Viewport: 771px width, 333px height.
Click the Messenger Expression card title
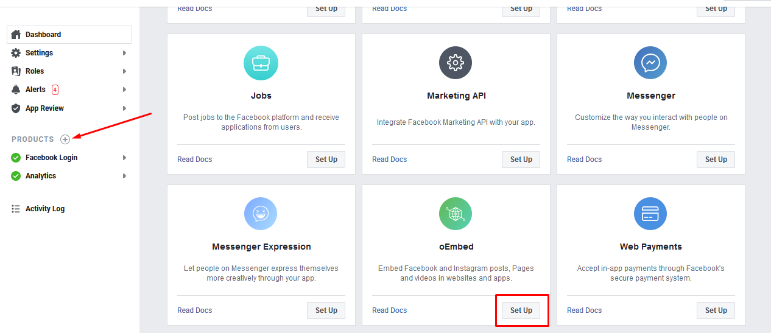click(x=261, y=247)
